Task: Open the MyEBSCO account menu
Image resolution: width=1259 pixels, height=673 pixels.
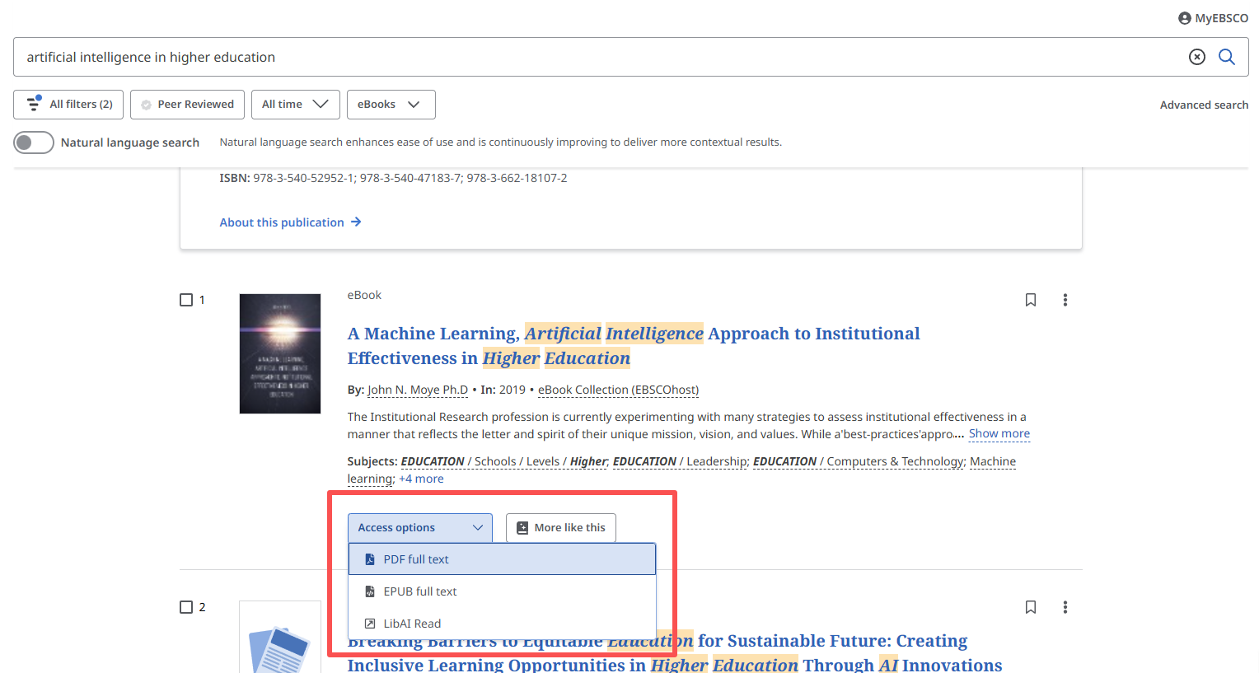Action: [x=1213, y=18]
